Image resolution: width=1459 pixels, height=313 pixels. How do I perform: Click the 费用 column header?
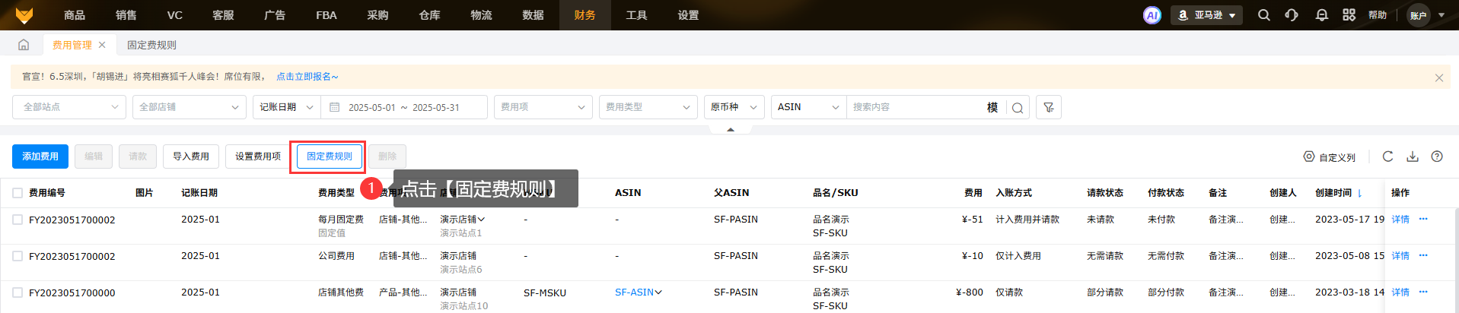(x=973, y=193)
